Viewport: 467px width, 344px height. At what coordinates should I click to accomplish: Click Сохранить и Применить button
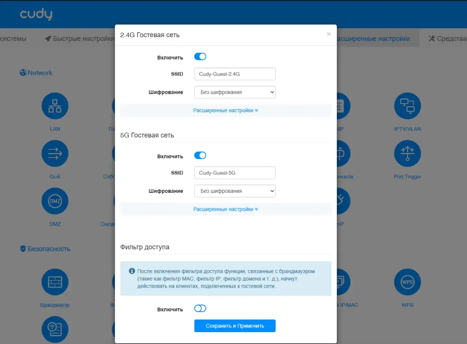coord(235,326)
